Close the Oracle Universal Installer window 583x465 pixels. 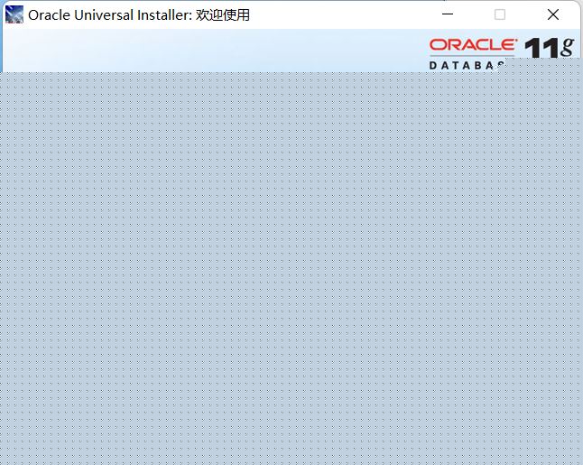click(553, 14)
